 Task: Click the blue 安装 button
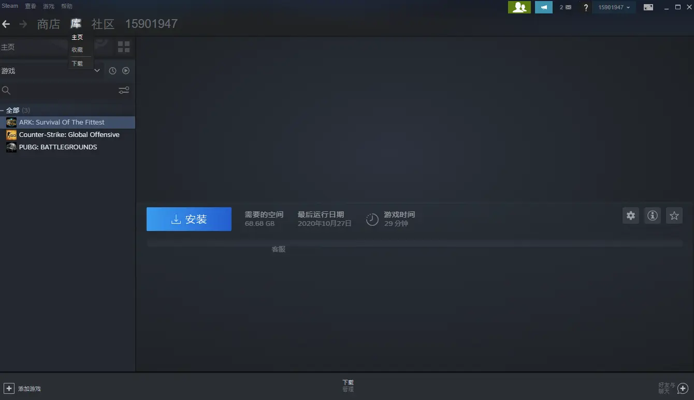tap(189, 219)
